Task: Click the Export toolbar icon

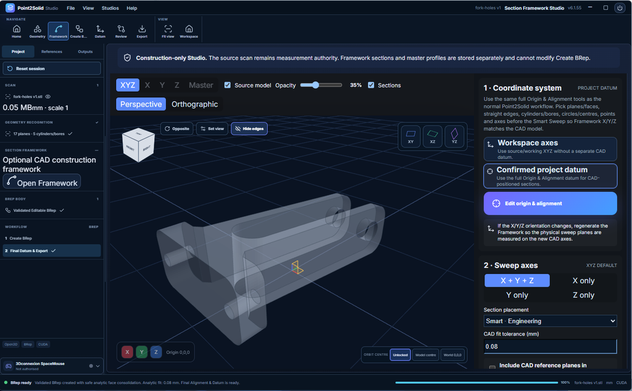Action: 142,31
